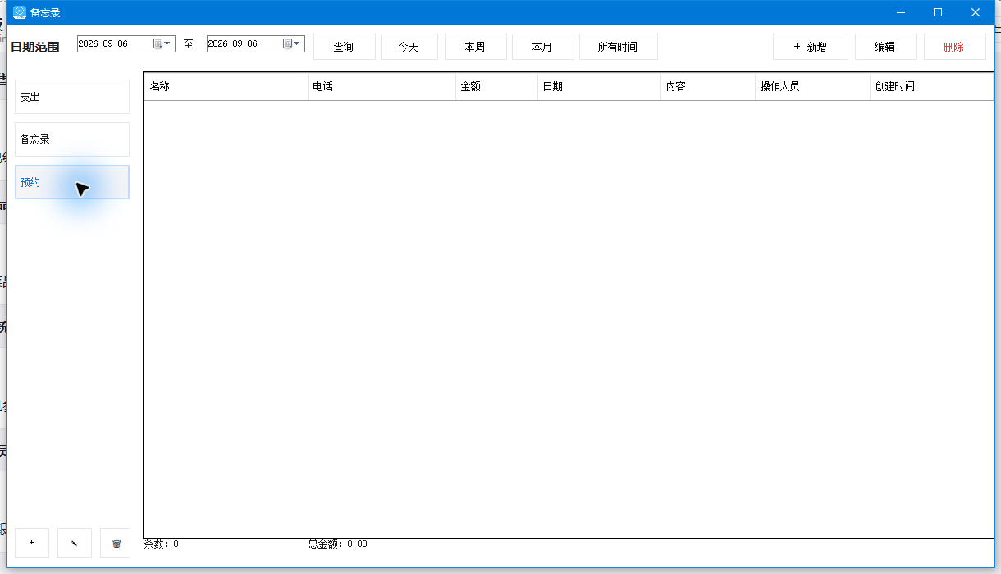Click the 条数: 0 status text
This screenshot has height=574, width=1001.
pyautogui.click(x=162, y=544)
